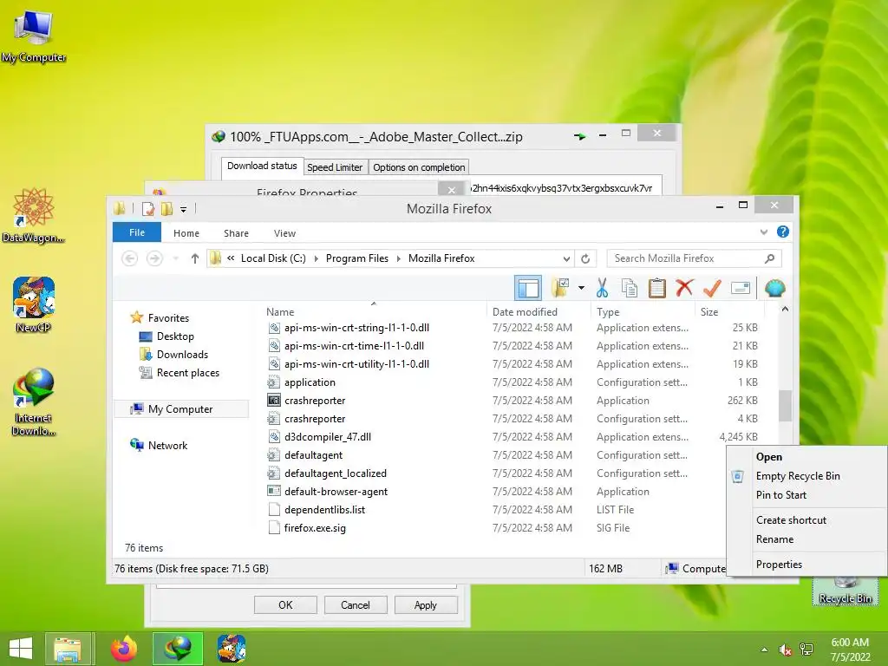
Task: Click the Windows Start button
Action: pos(21,649)
